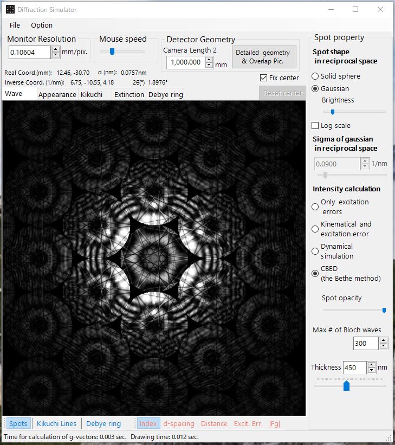Viewport: 395px width, 445px height.
Task: Toggle the Distance label button
Action: (214, 423)
